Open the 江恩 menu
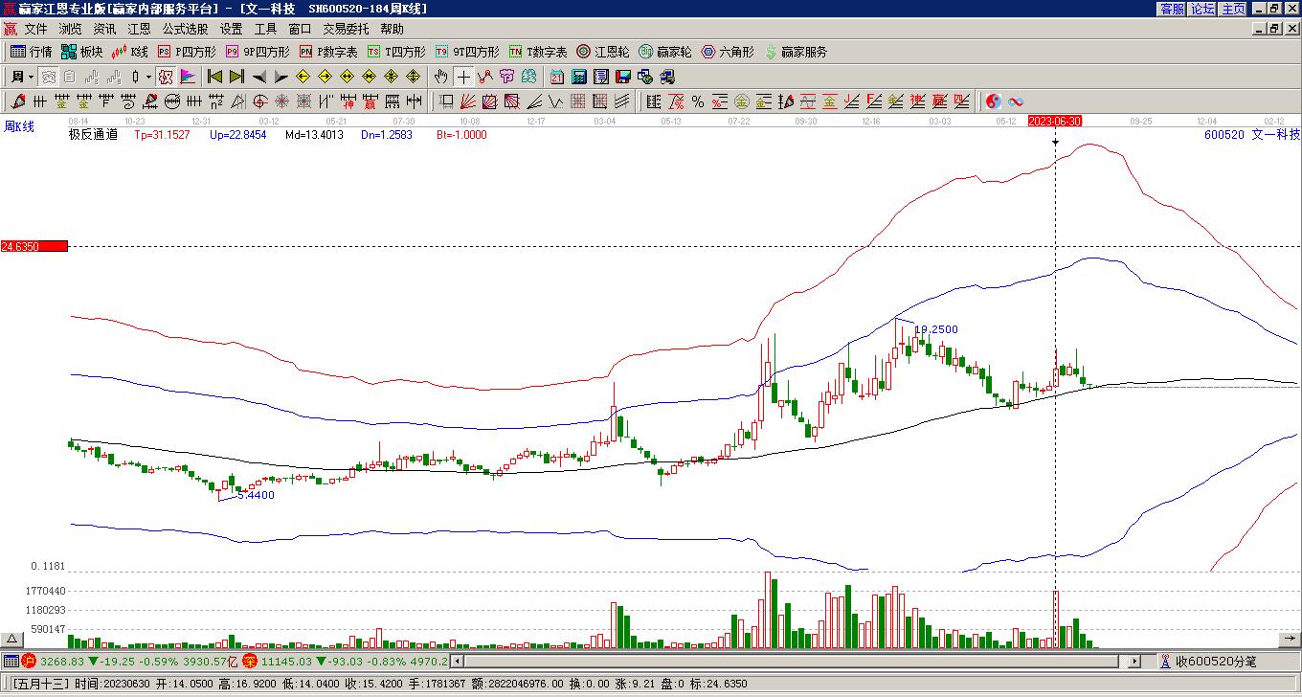 (x=139, y=30)
